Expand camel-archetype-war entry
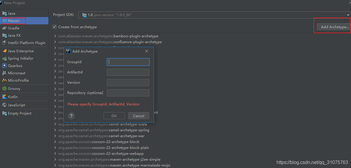Viewport: 351px width, 168px height. (x=55, y=136)
